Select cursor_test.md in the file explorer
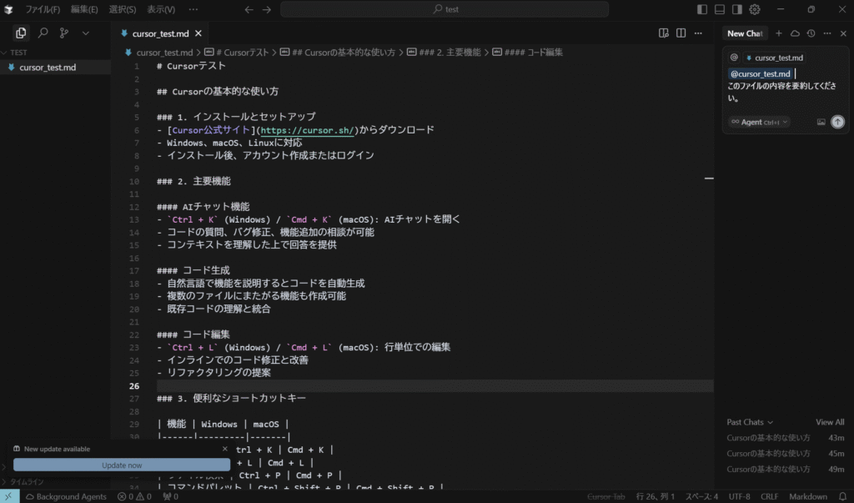The width and height of the screenshot is (854, 503). tap(55, 67)
